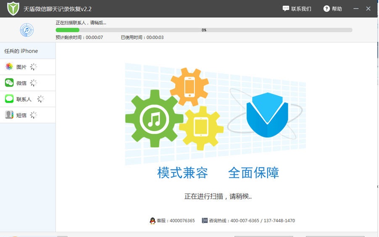
Task: Click the telephone hotline icon
Action: tap(205, 221)
